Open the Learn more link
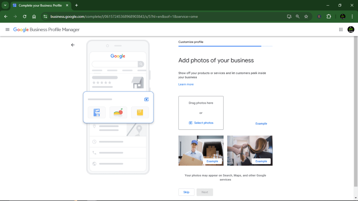Screen dimensions: 358x201 [186, 84]
